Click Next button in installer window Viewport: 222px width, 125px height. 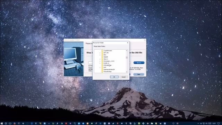(139, 74)
